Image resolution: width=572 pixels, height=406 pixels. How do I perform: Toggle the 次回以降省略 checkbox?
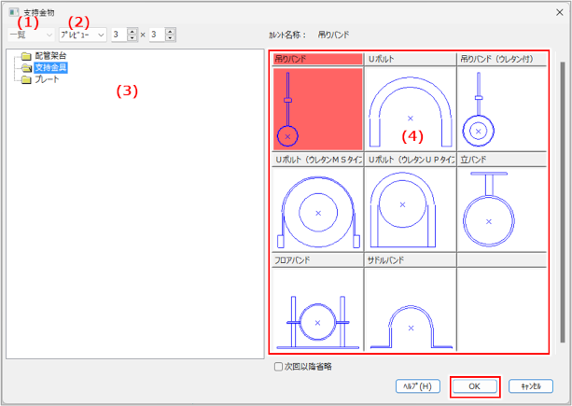tap(279, 367)
